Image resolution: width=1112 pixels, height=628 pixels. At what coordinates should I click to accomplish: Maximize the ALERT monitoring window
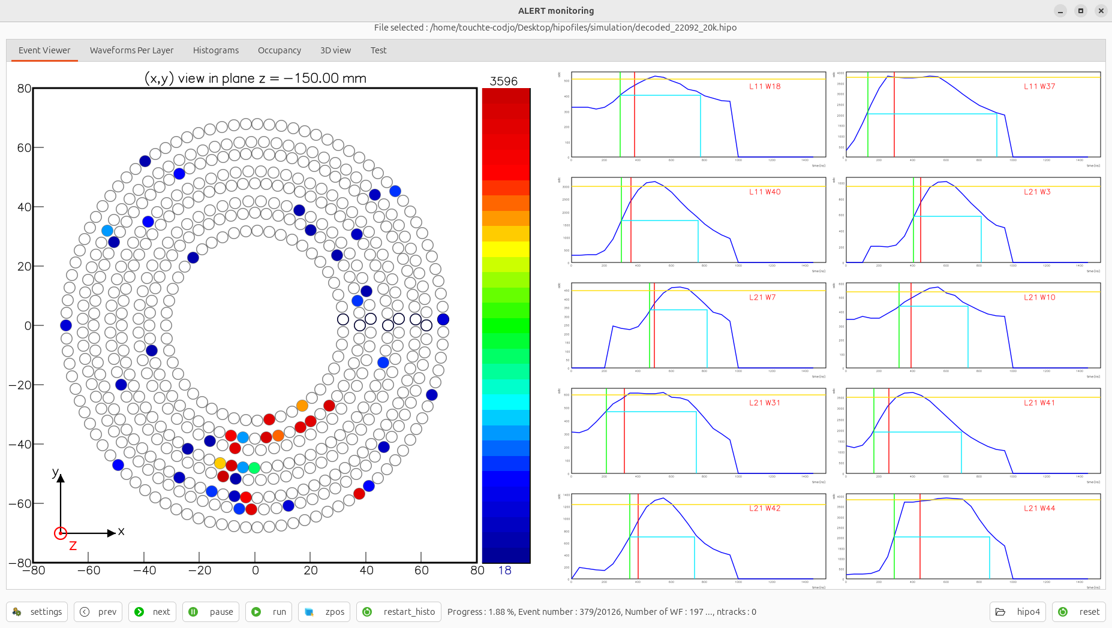(x=1081, y=11)
